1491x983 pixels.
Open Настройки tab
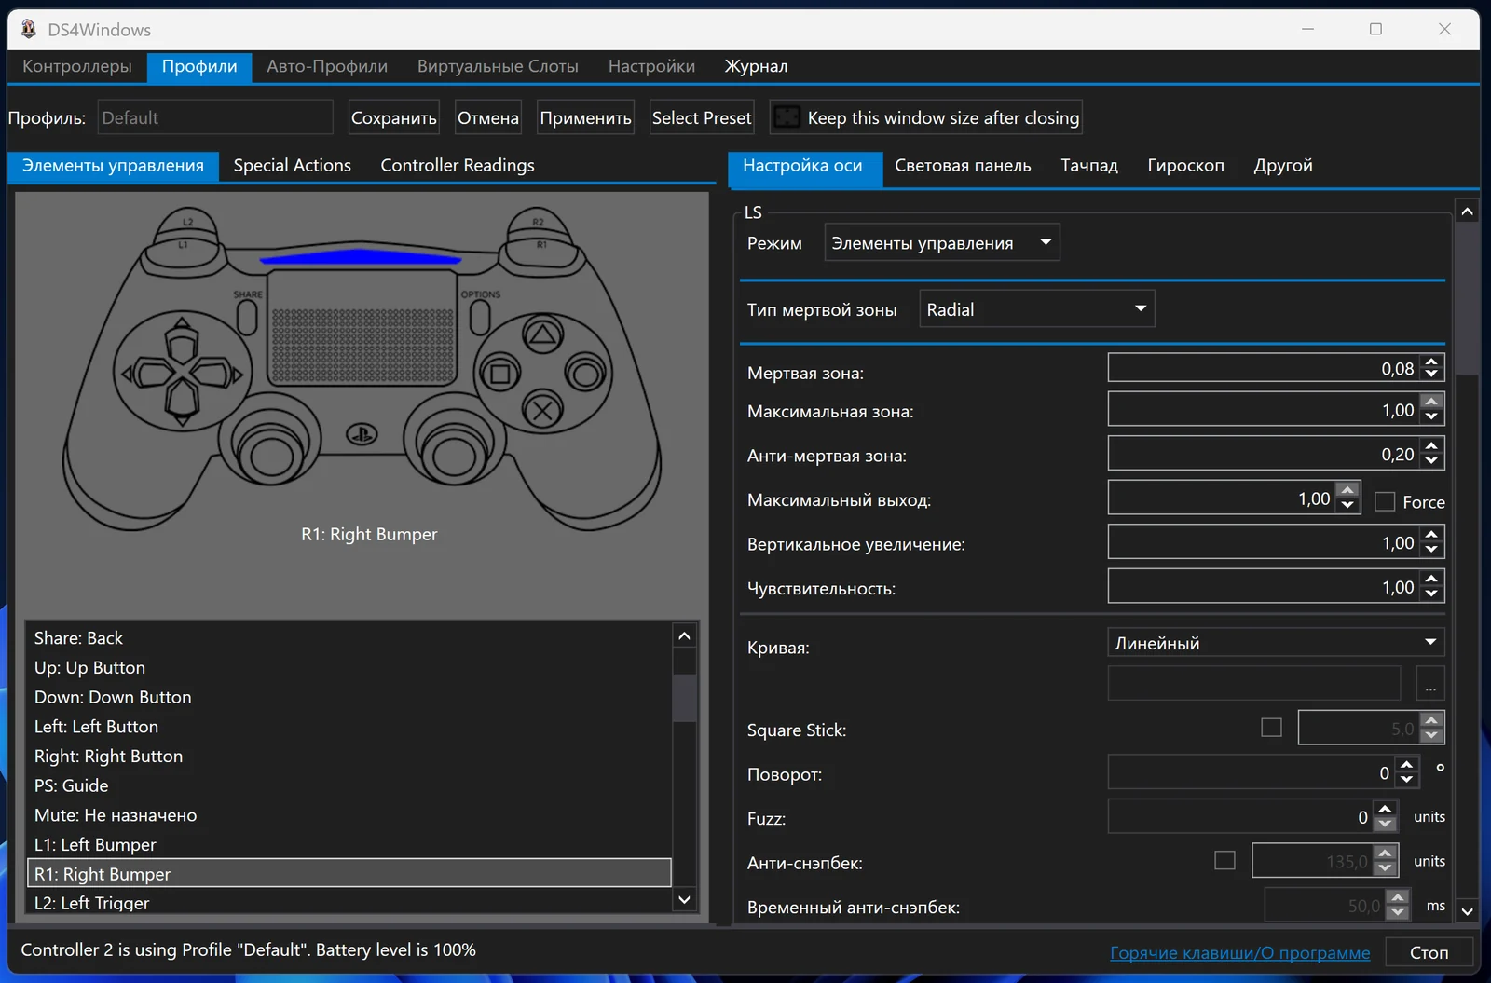pos(651,66)
